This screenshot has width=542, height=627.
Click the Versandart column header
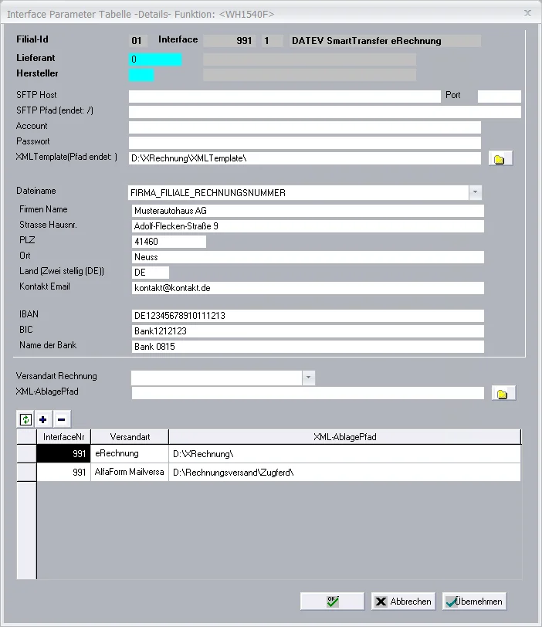pyautogui.click(x=130, y=437)
